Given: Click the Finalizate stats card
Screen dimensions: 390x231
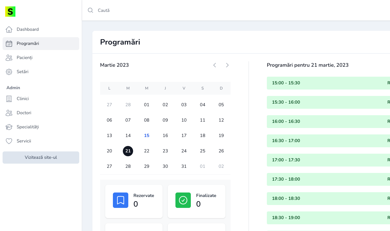Looking at the screenshot, I should [197, 201].
